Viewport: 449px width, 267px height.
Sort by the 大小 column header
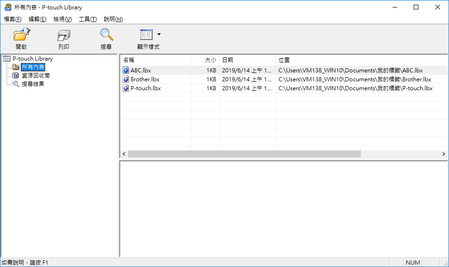point(205,60)
